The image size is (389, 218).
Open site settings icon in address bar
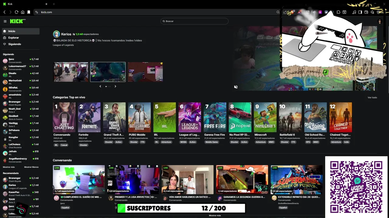[x=36, y=12]
